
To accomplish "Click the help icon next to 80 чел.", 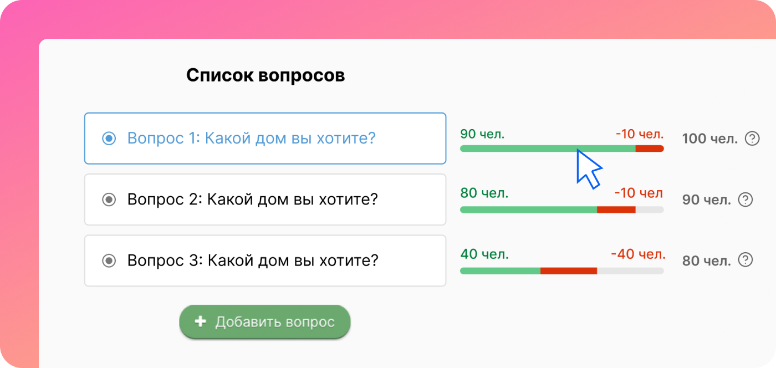I will coord(746,260).
